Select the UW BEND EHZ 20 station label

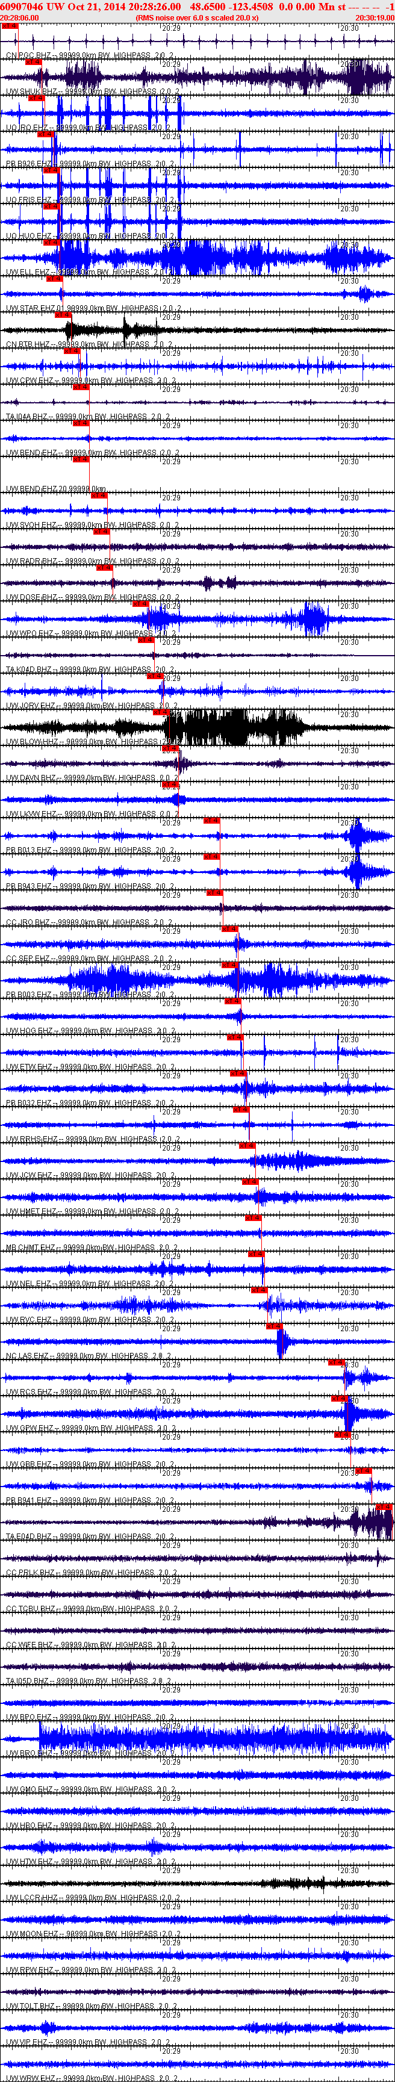click(56, 489)
